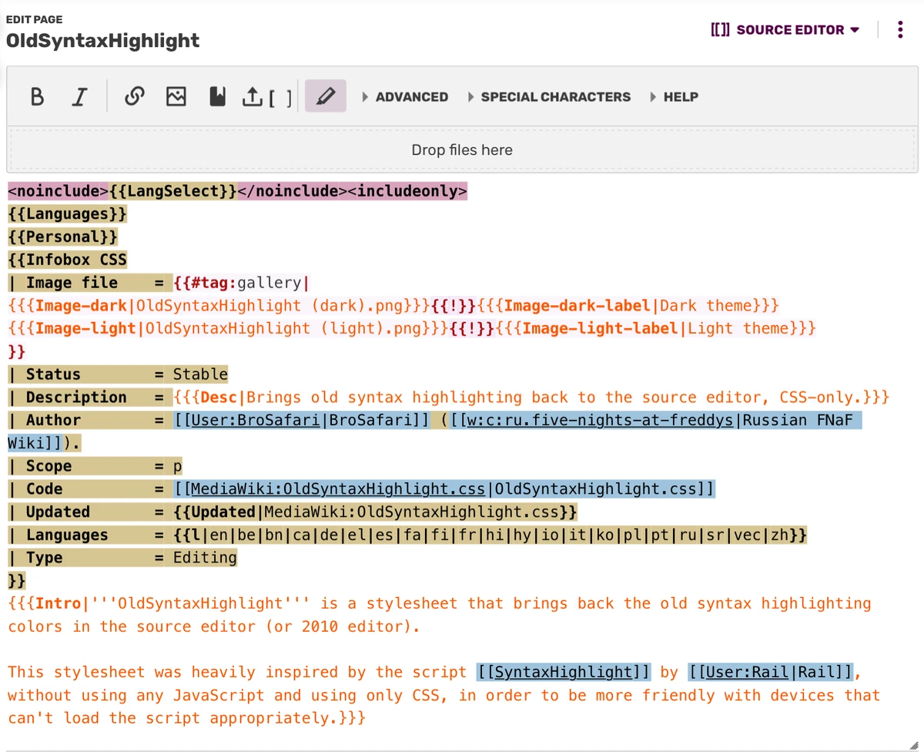Click the Drop files here area
The image size is (924, 752).
(x=462, y=149)
